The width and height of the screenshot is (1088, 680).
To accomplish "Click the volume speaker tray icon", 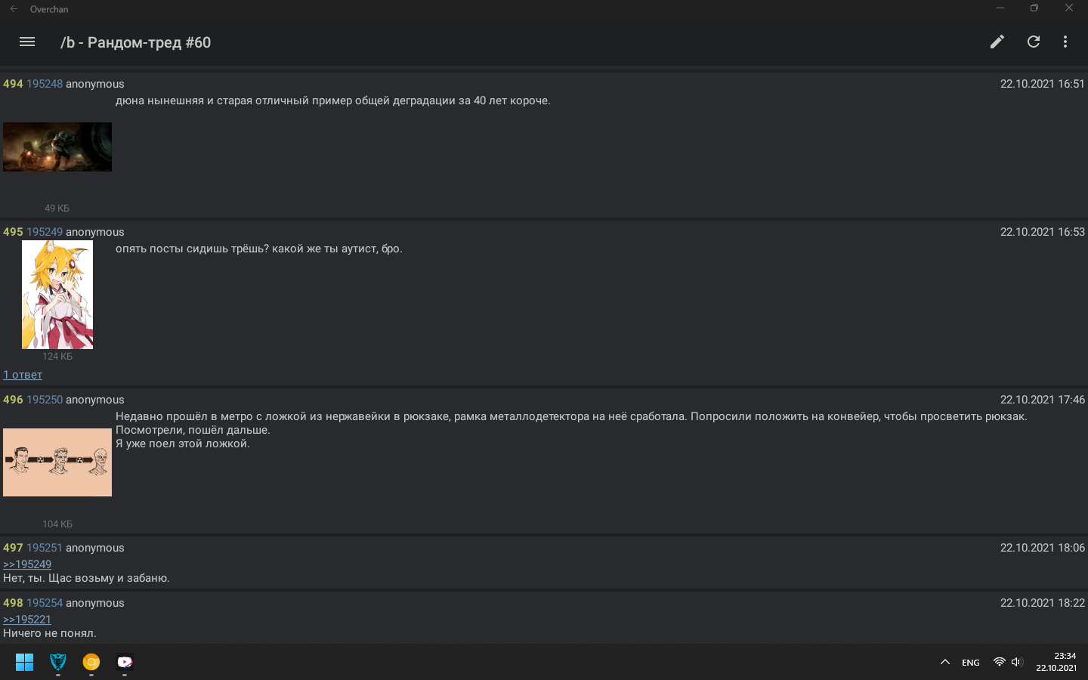I will click(x=1017, y=663).
